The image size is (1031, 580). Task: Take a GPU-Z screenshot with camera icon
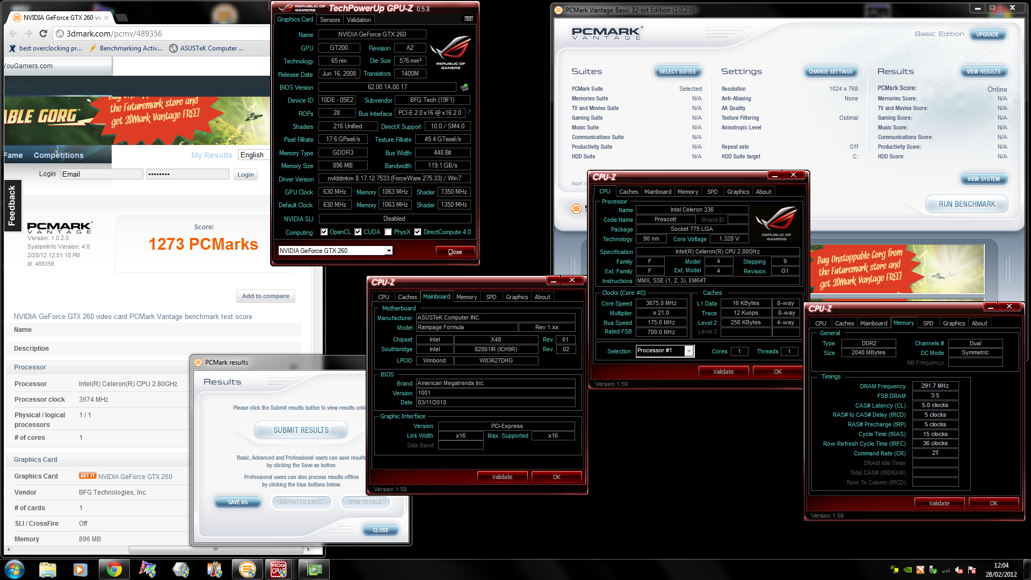pos(468,19)
